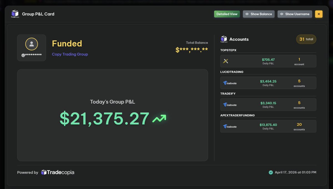Click the Funded group title
The height and width of the screenshot is (189, 333).
pyautogui.click(x=67, y=44)
